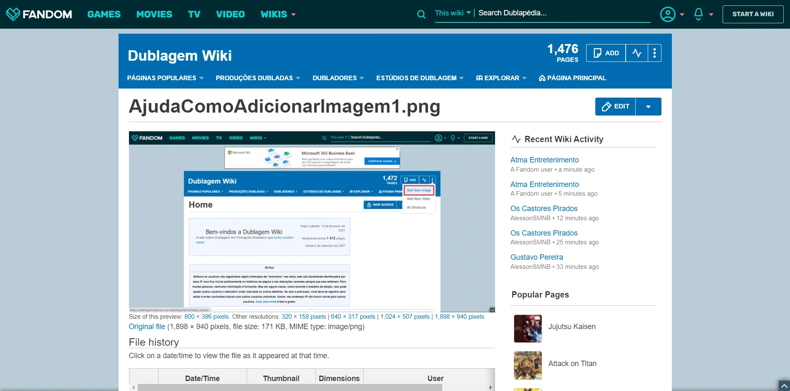This screenshot has height=391, width=790.
Task: Click the Explorar book icon
Action: [x=479, y=78]
